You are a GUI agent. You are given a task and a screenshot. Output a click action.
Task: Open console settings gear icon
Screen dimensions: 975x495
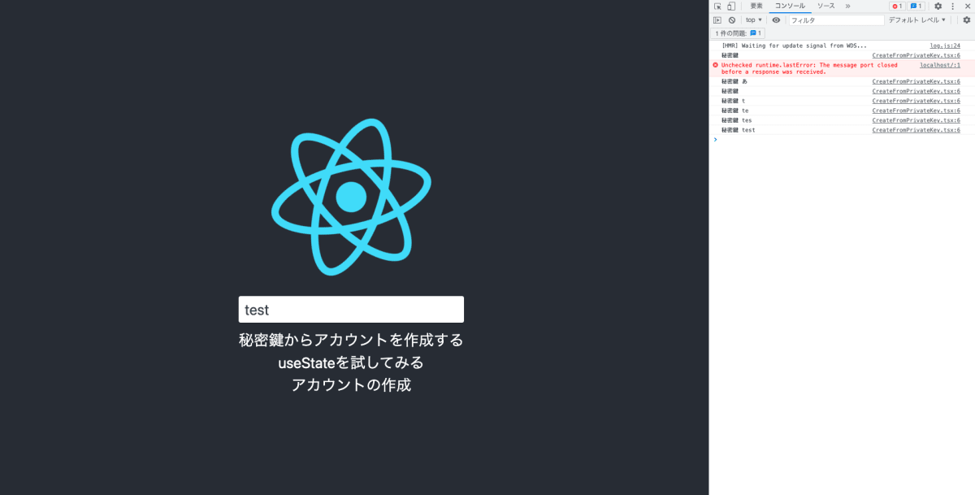click(967, 20)
